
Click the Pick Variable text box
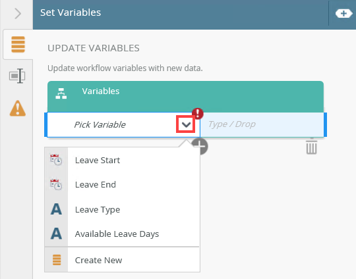(111, 124)
